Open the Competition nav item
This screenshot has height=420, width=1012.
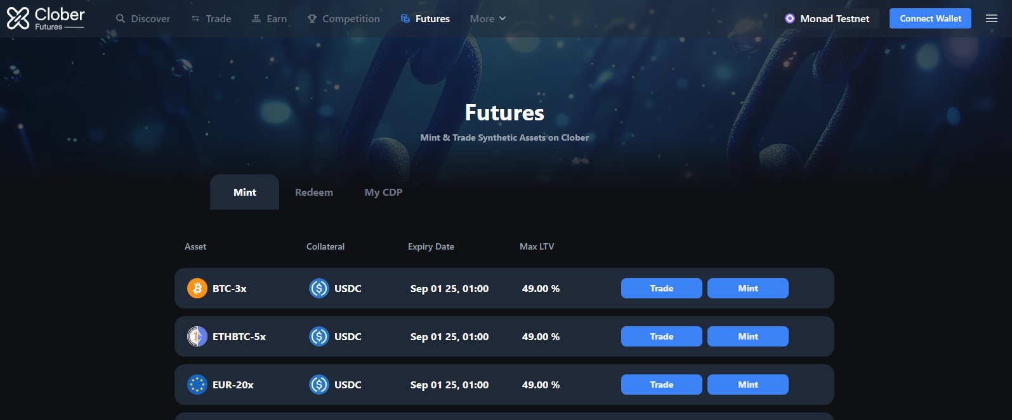coord(343,19)
